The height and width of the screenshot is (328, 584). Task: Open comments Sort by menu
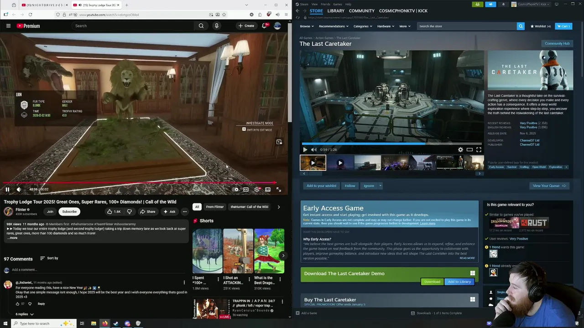pyautogui.click(x=49, y=258)
